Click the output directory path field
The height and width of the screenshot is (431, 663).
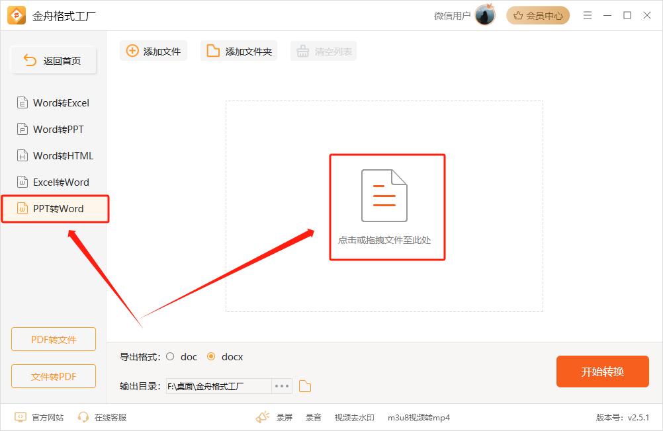(218, 386)
